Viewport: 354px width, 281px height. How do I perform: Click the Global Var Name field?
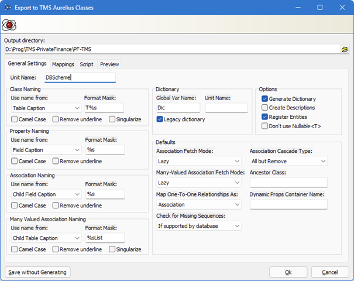[178, 108]
